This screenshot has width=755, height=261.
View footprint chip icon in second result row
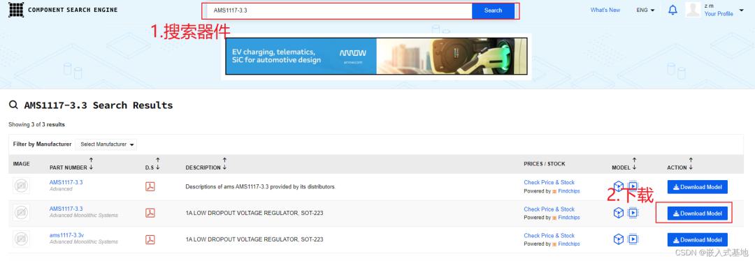[x=633, y=212]
